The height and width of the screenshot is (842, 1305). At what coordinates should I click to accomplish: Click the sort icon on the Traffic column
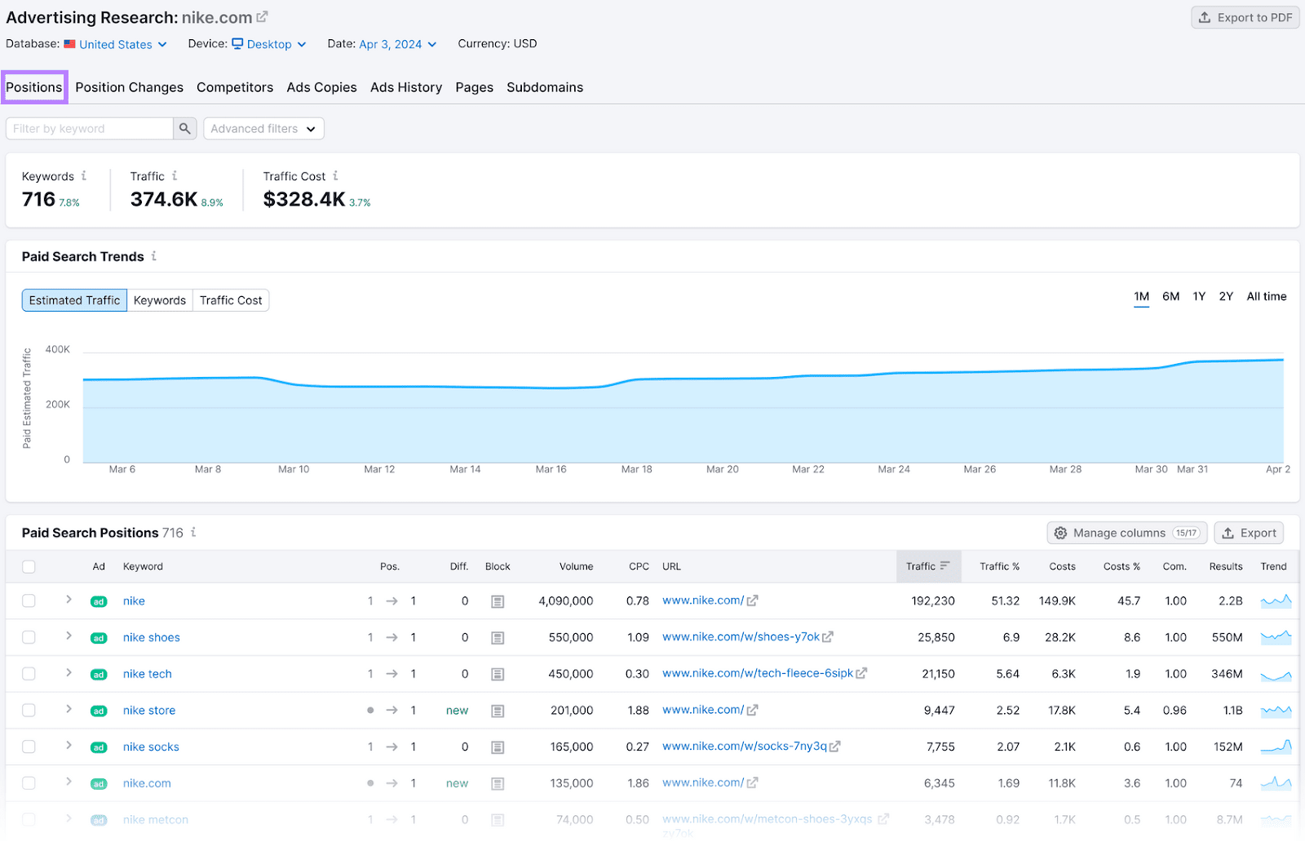click(946, 566)
